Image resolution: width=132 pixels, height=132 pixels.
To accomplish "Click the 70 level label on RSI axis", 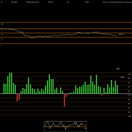I will pos(2,30).
